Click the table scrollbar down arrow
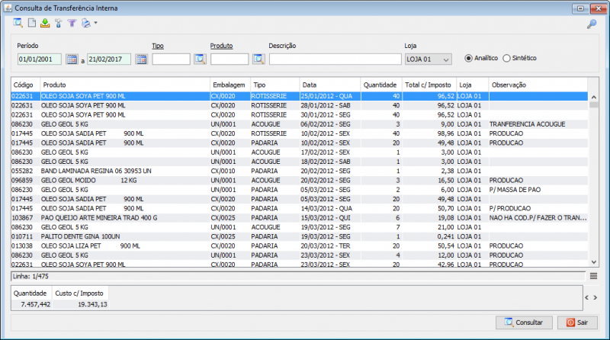 pyautogui.click(x=594, y=262)
